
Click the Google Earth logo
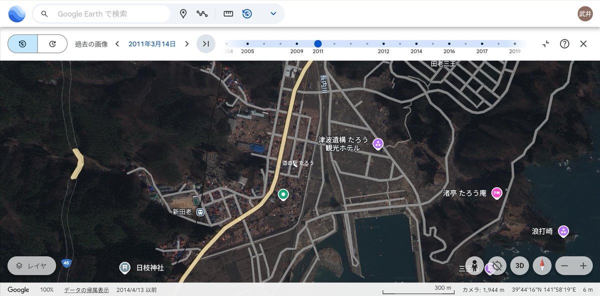click(x=16, y=14)
